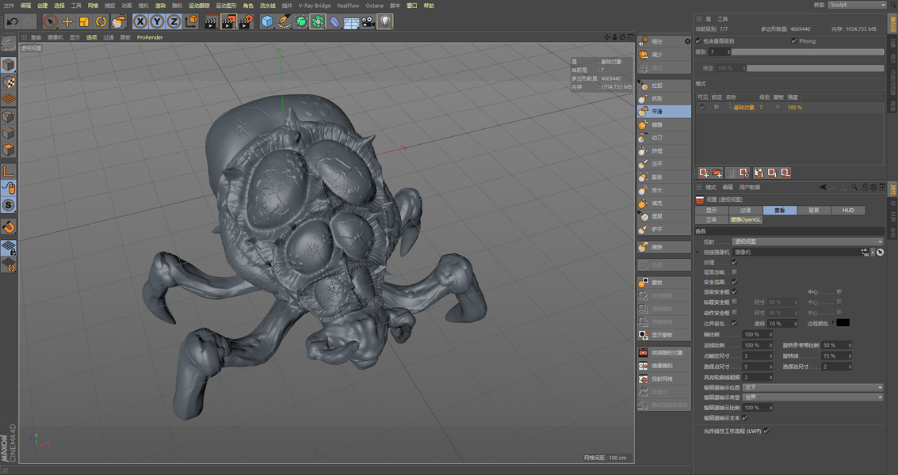898x475 pixels.
Task: Choose the 切刀 (Knife) sculpt tool
Action: click(656, 138)
